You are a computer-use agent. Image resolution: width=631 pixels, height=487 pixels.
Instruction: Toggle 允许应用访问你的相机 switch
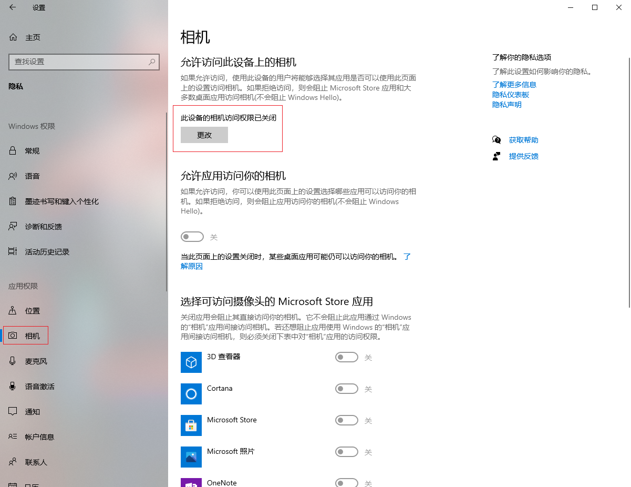click(192, 237)
